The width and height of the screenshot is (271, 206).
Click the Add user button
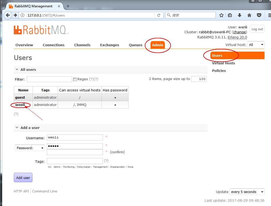(23, 178)
